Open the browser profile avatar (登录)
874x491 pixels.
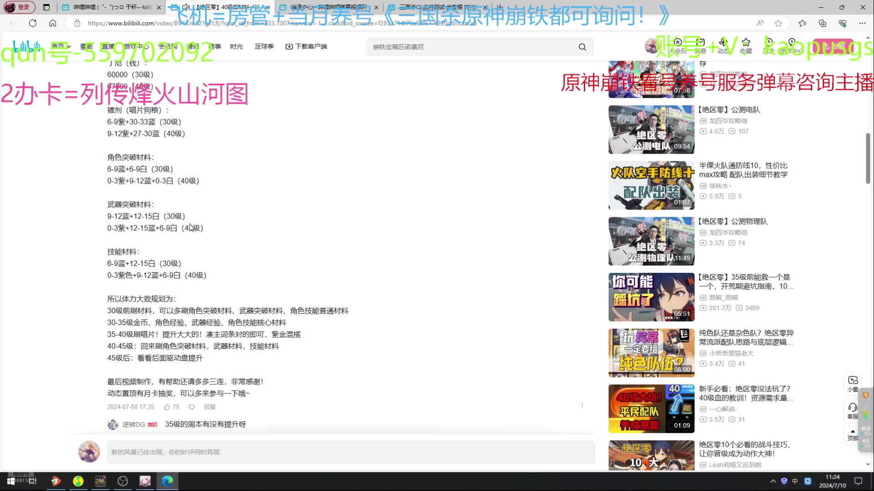[19, 7]
